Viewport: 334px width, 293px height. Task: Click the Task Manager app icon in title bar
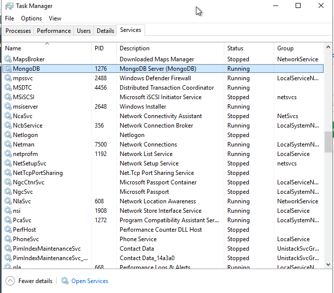click(9, 6)
